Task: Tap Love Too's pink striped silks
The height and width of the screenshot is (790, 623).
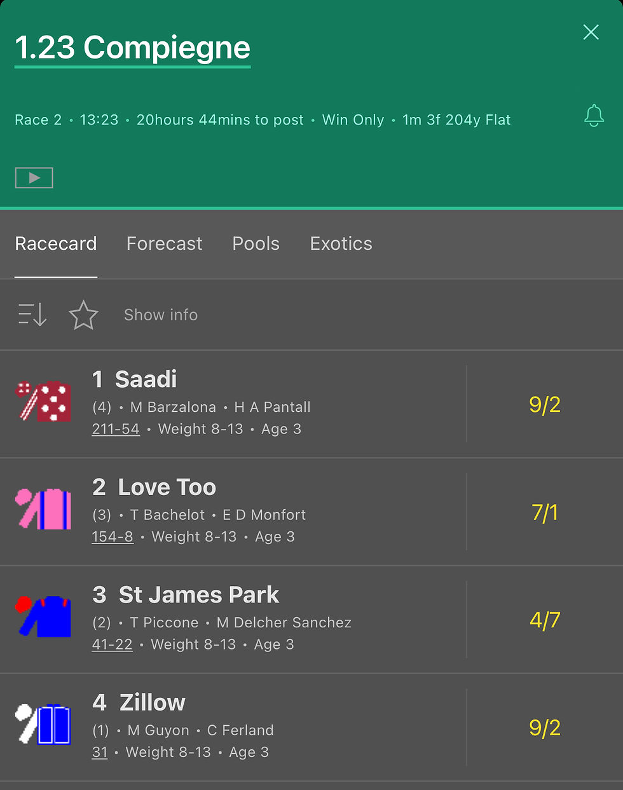Action: 43,509
